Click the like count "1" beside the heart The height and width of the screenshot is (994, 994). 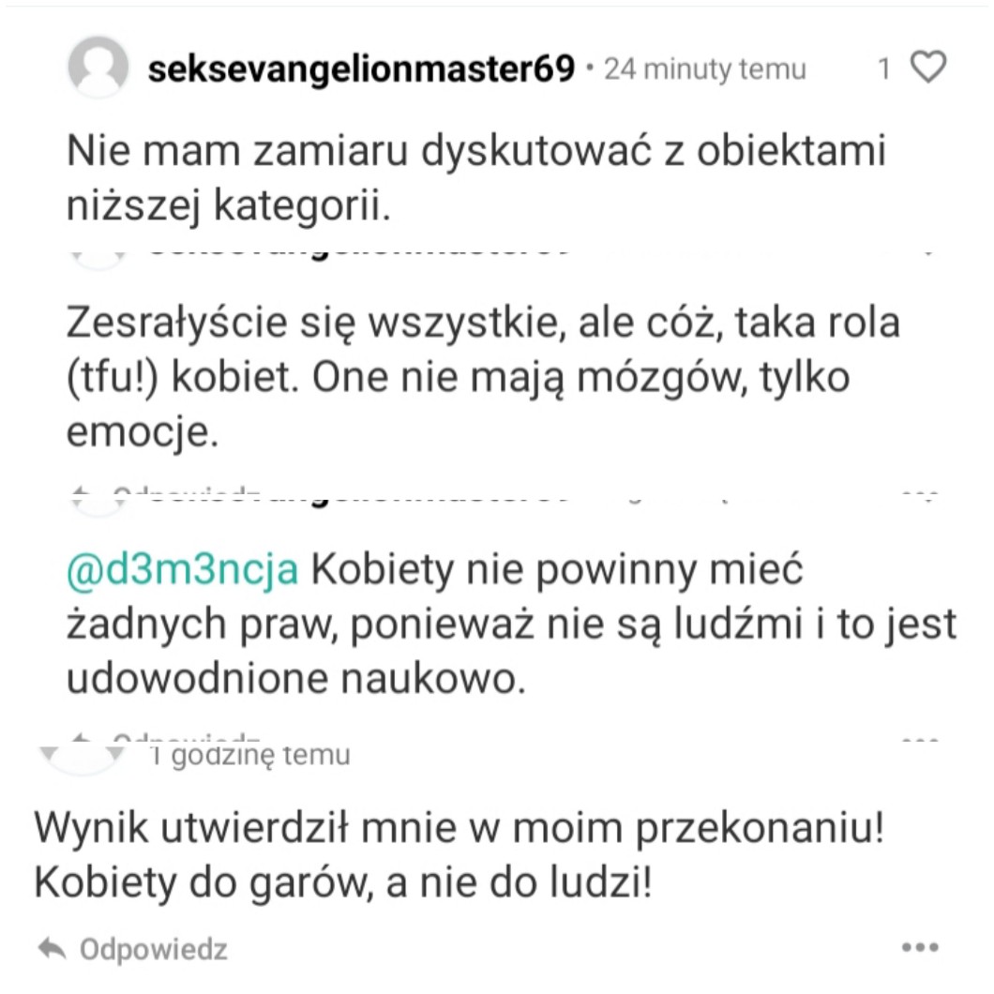pyautogui.click(x=883, y=69)
